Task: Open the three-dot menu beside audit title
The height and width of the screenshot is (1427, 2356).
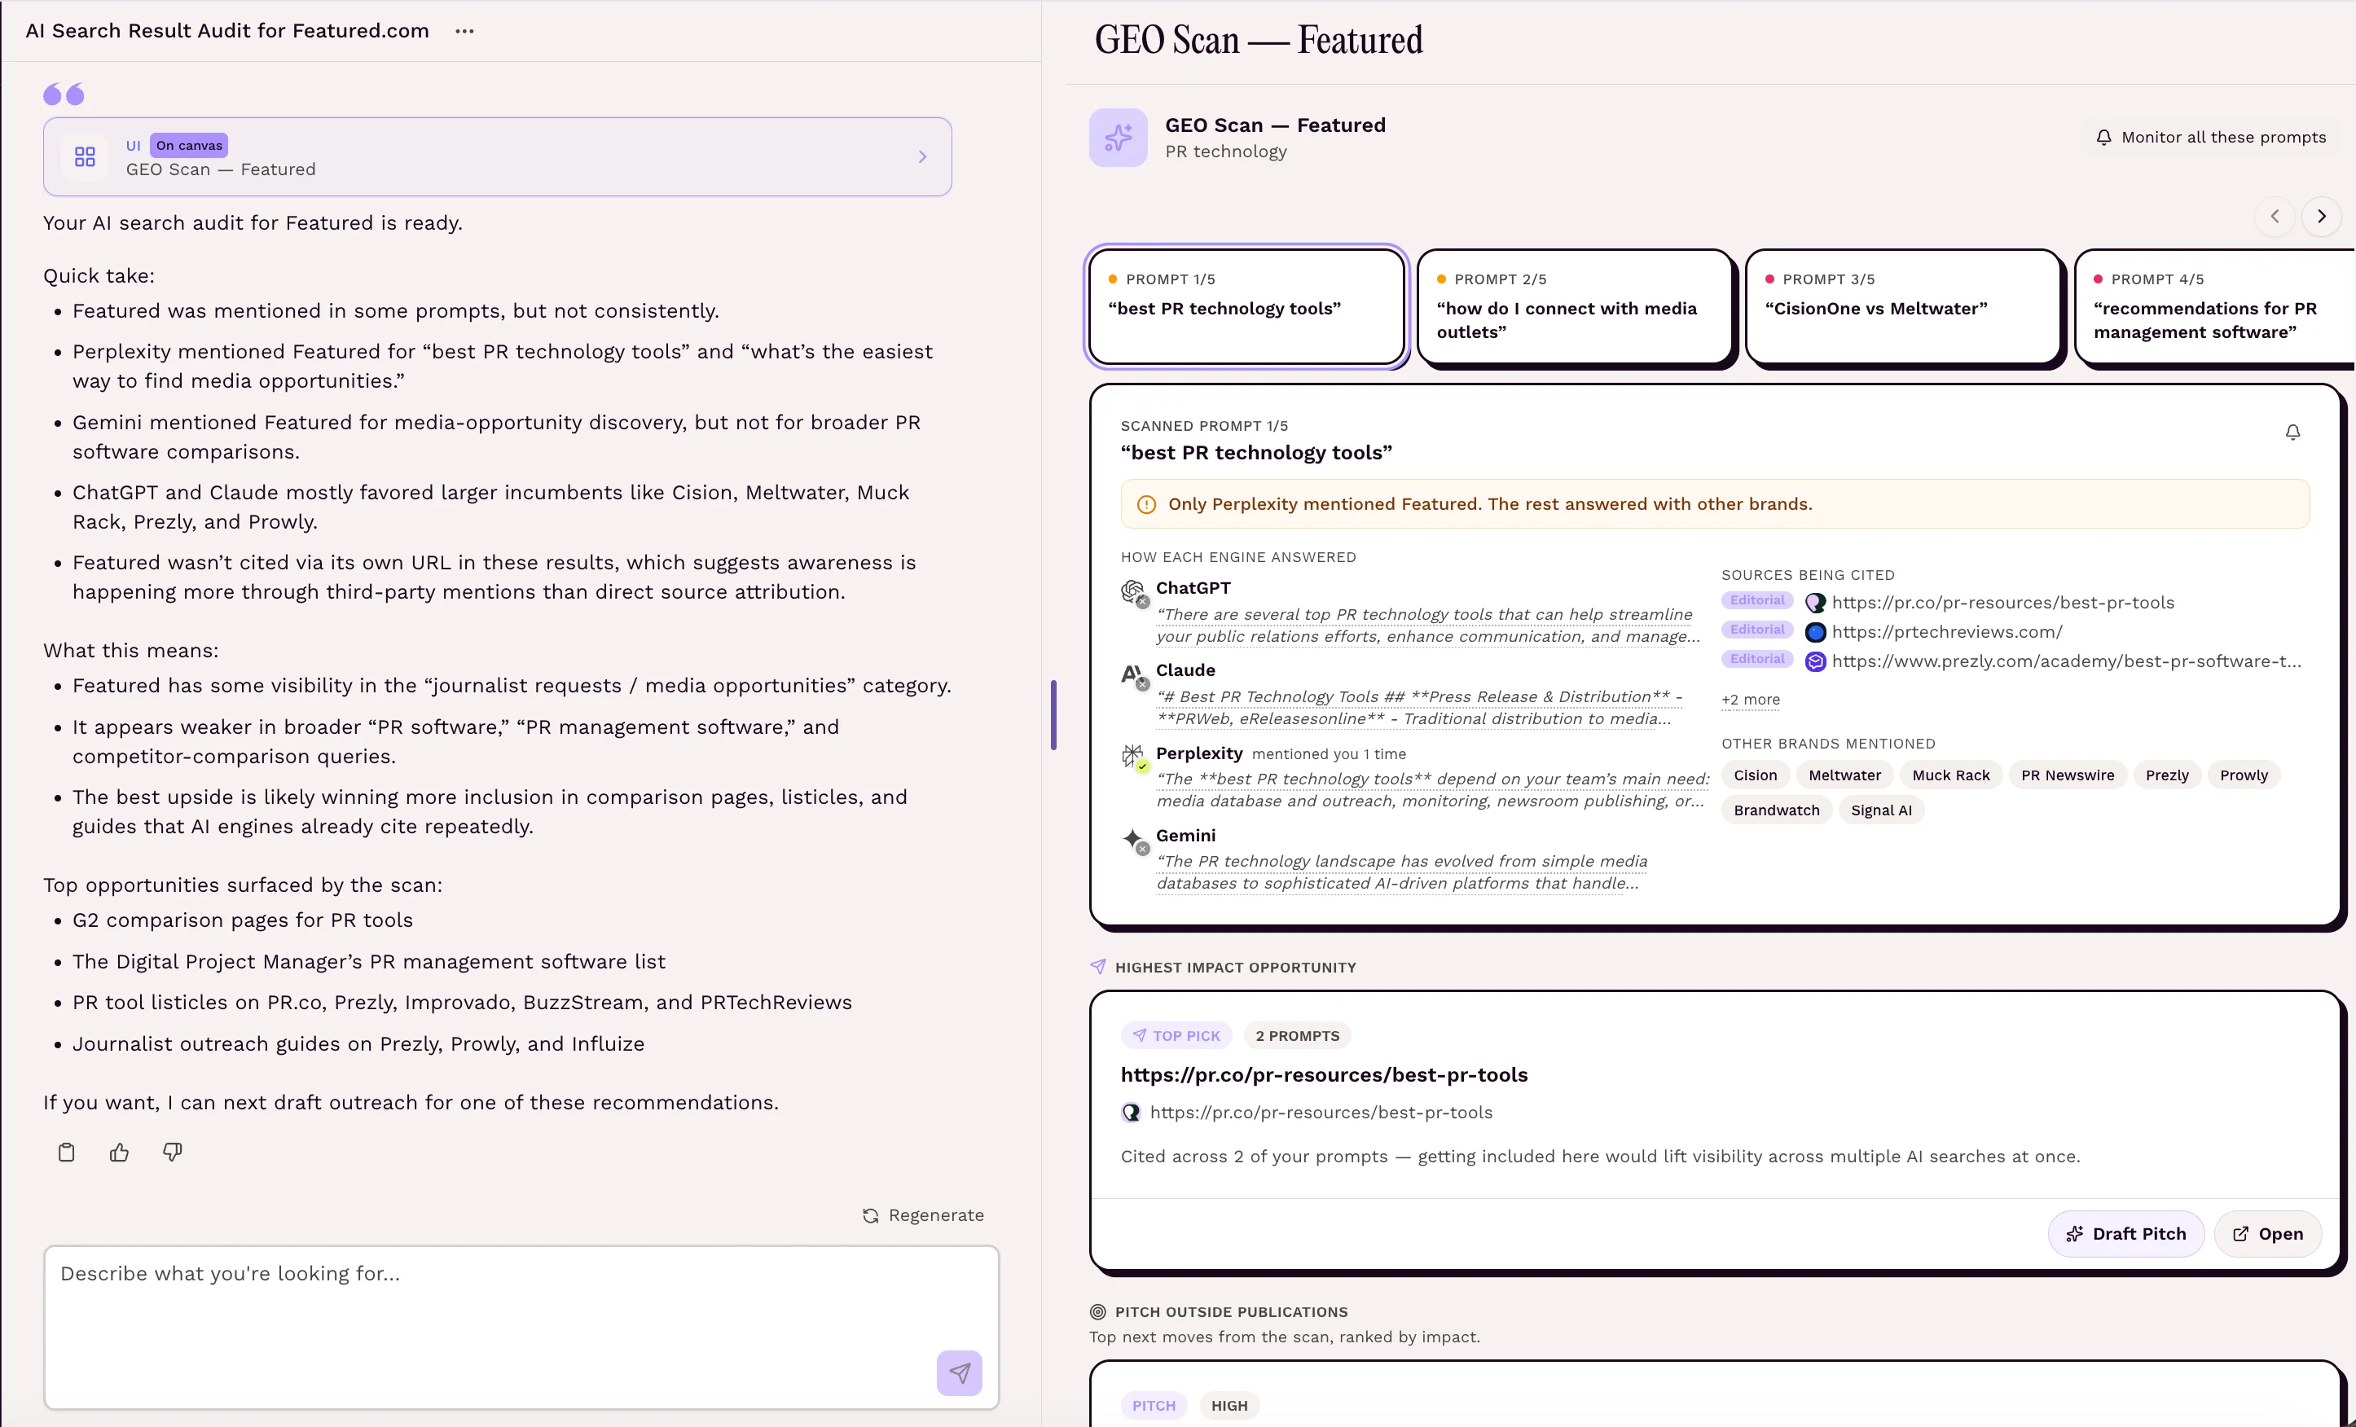Action: point(464,31)
